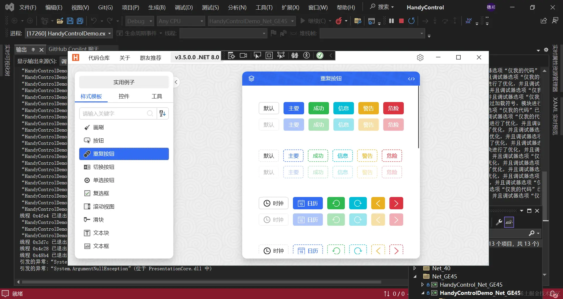Open the HandyControlDemo_Net_GE45 startup project dropdown
Viewport: 563px width, 299px height.
click(252, 21)
